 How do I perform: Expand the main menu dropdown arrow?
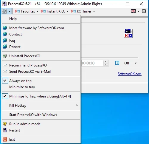click(x=9, y=11)
